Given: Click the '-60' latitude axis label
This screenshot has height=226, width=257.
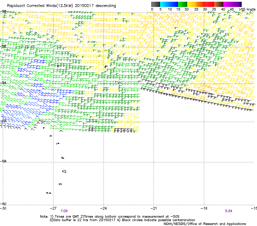Looking at the screenshot, I should click(3, 204).
